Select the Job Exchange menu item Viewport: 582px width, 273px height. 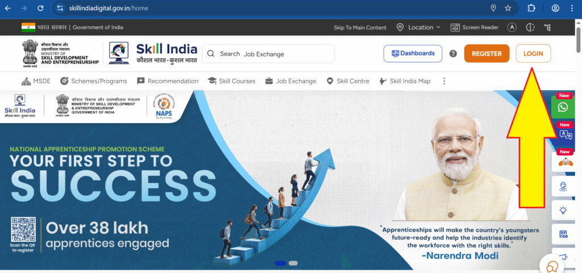point(290,81)
